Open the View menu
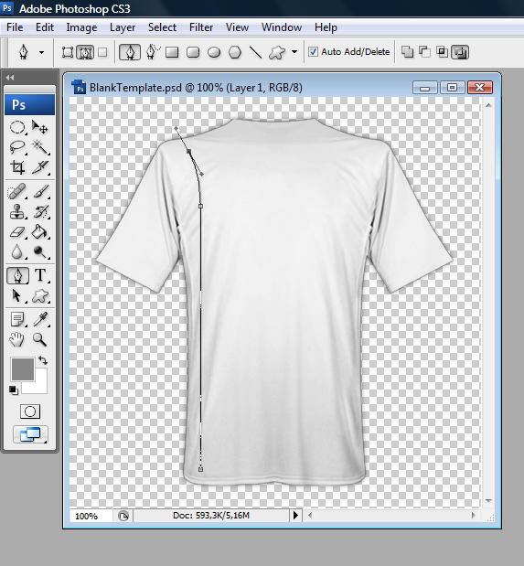Screen dimensions: 524x566 [237, 27]
